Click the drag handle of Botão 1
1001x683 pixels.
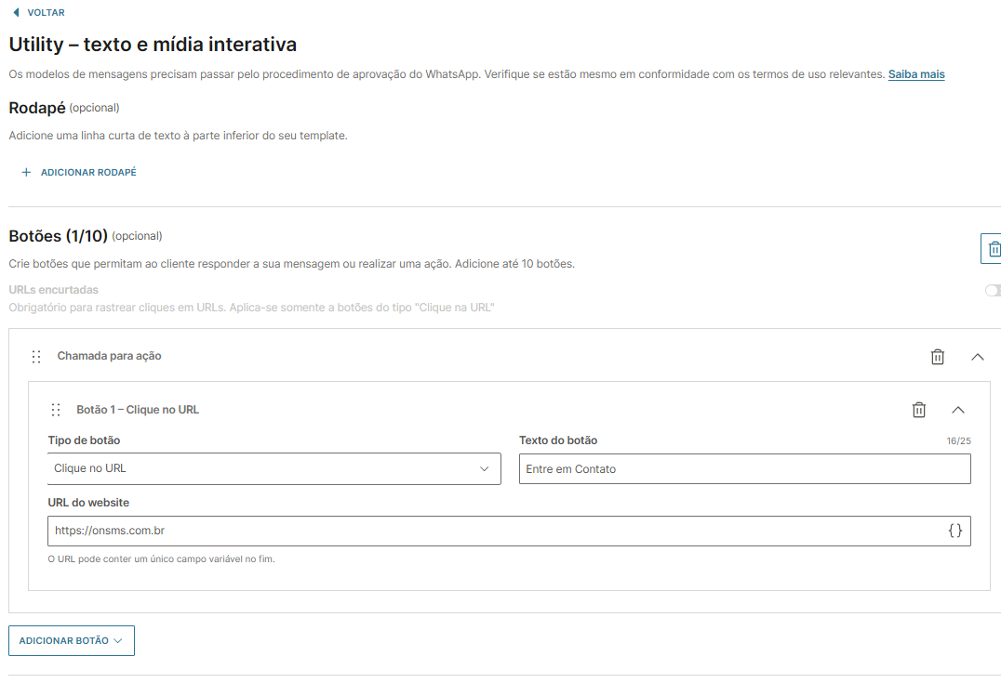(x=56, y=410)
